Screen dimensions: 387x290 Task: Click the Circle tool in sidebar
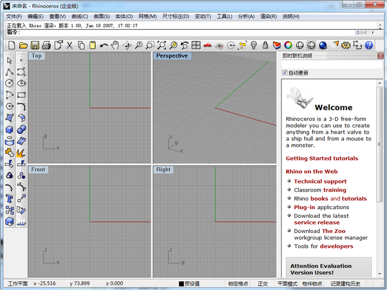pos(9,83)
